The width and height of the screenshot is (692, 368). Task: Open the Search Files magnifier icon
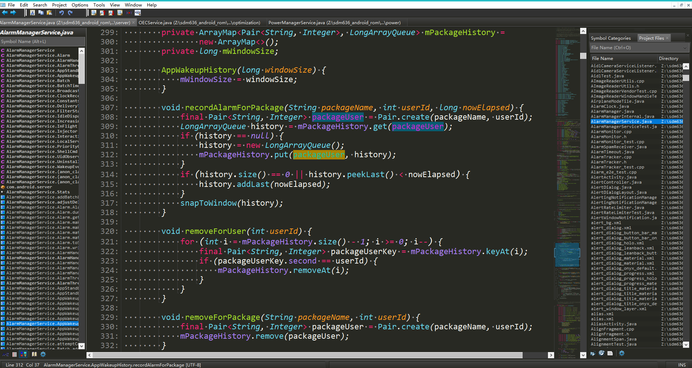click(120, 13)
